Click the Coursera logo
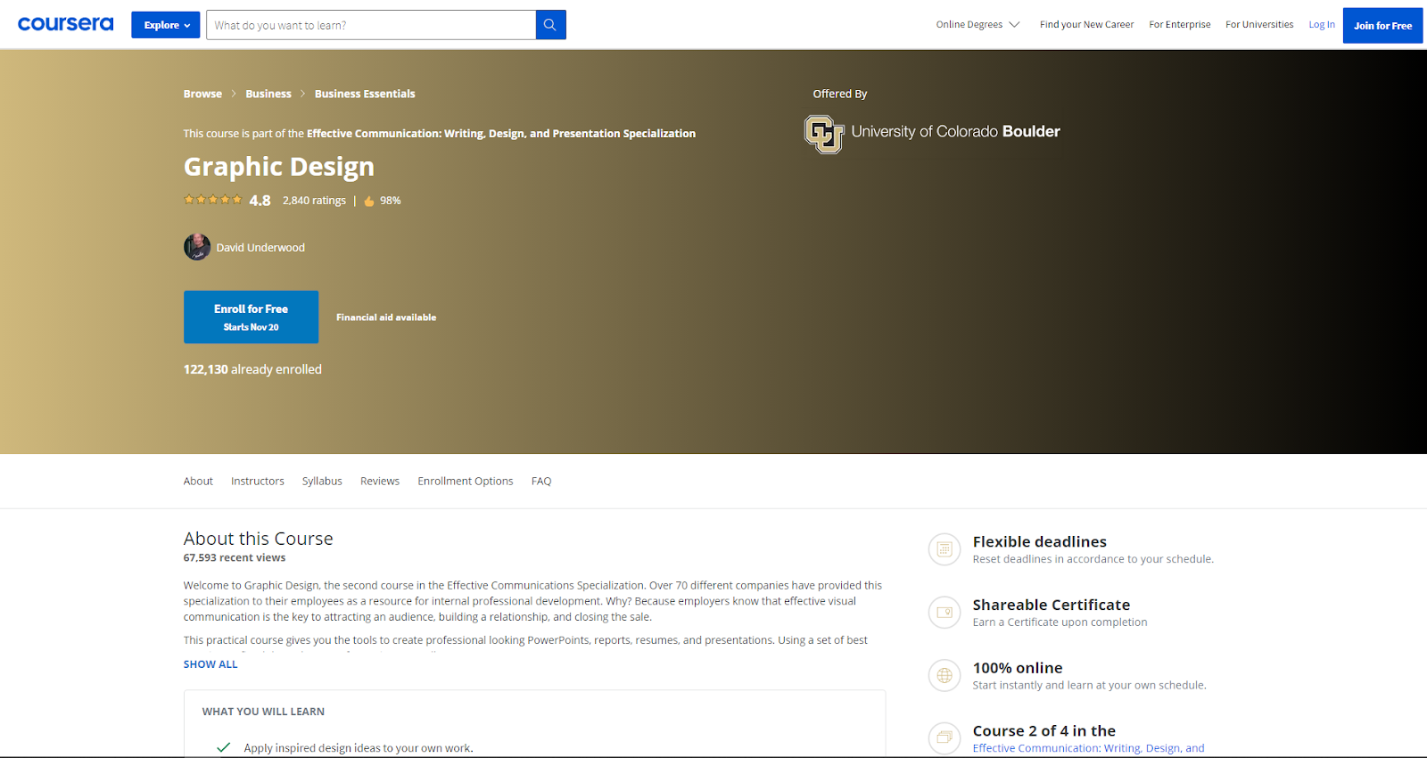This screenshot has height=758, width=1427. [66, 24]
